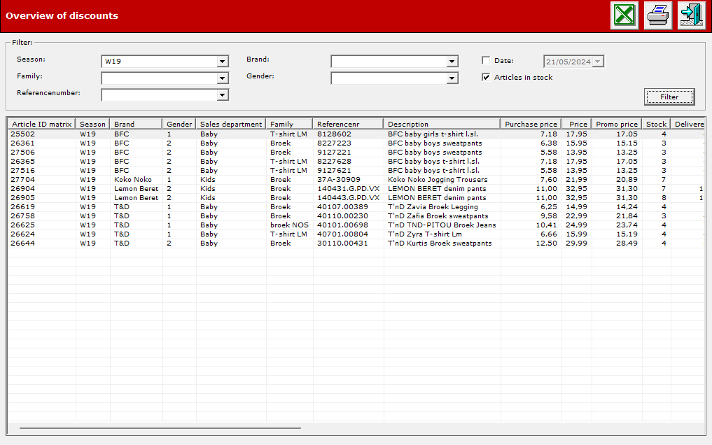
Task: Click the broek NOS family cell
Action: pos(289,225)
